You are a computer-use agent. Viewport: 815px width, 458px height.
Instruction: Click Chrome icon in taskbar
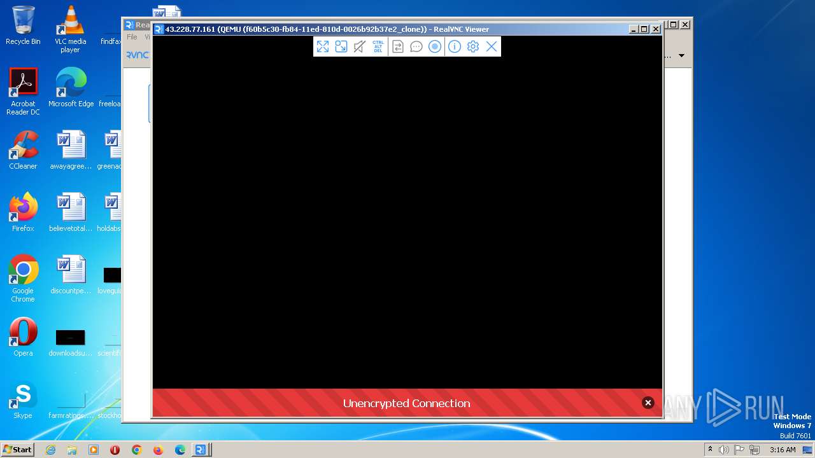pos(136,450)
